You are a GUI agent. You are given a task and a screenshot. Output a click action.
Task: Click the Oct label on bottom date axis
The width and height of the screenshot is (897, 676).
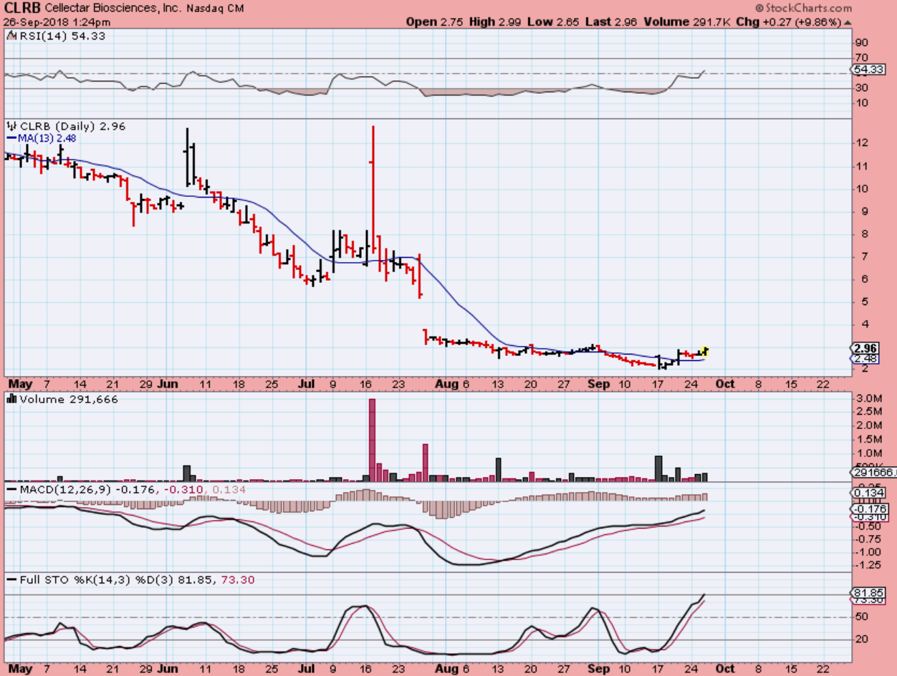click(x=726, y=669)
